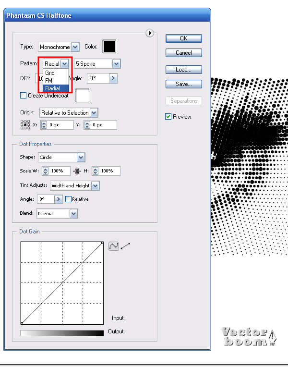Click the Scale H stepper arrows
The width and height of the screenshot is (288, 367).
pos(95,171)
